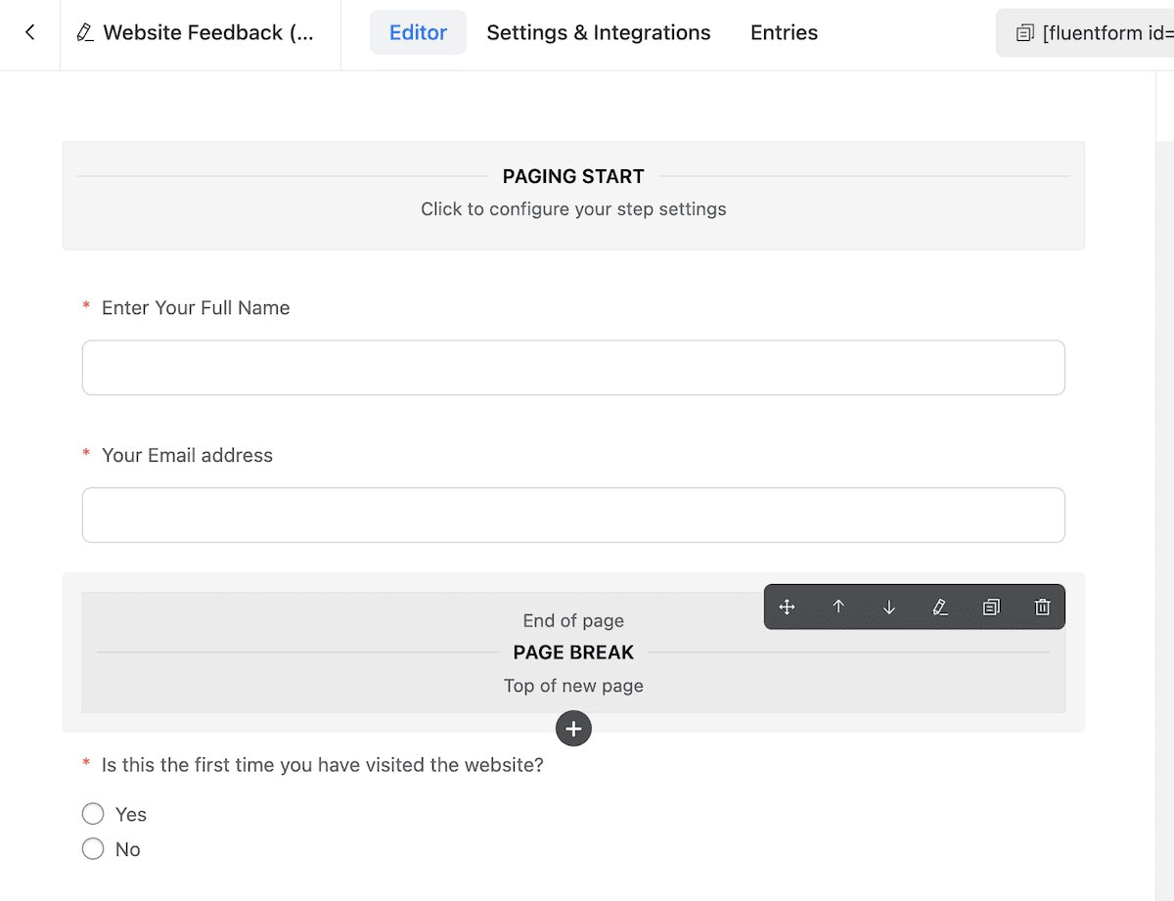Duplicate the Page Break element
This screenshot has height=901, width=1174.
click(991, 607)
